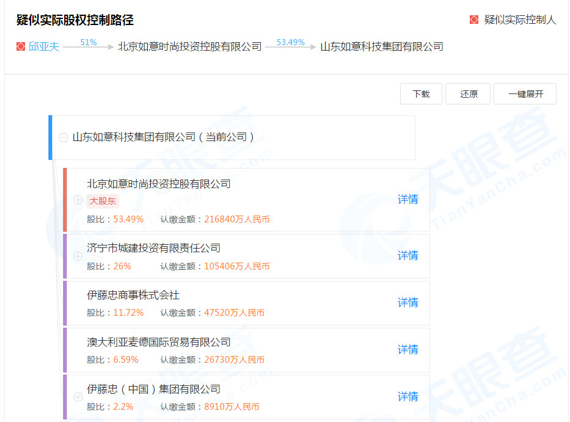Screen dimensions: 570x422
Task: Click the 26730万人民币 amount
Action: click(234, 360)
